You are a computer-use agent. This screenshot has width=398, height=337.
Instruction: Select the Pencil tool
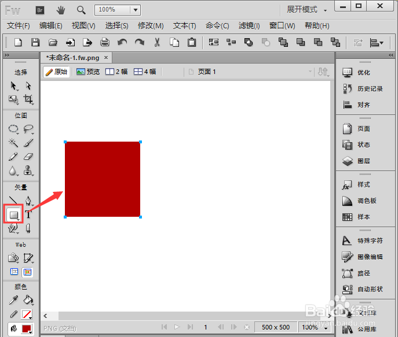tap(13, 157)
